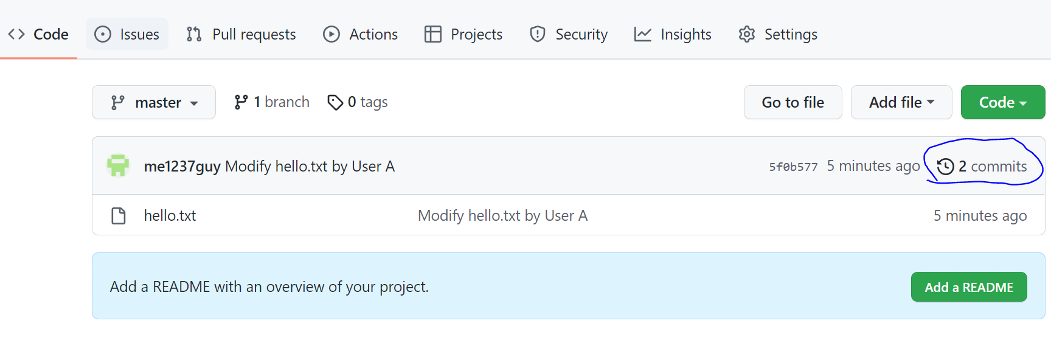The width and height of the screenshot is (1051, 357).
Task: Open commit hash 5f0b577 link
Action: point(793,167)
